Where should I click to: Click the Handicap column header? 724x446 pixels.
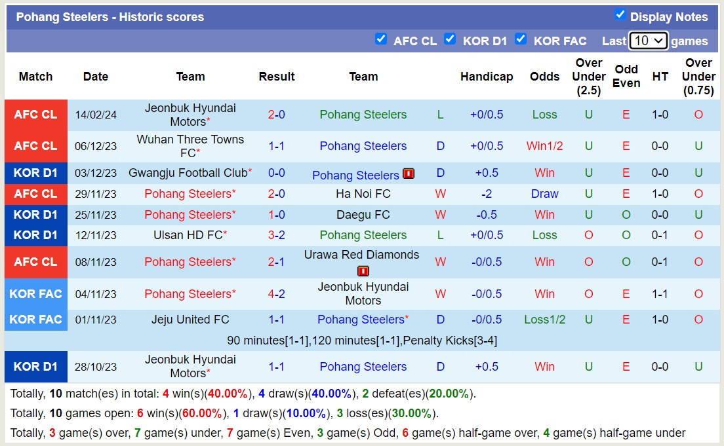(486, 77)
